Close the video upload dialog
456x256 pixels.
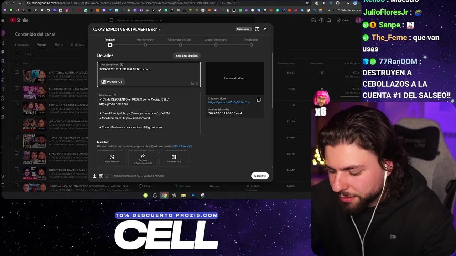[265, 29]
